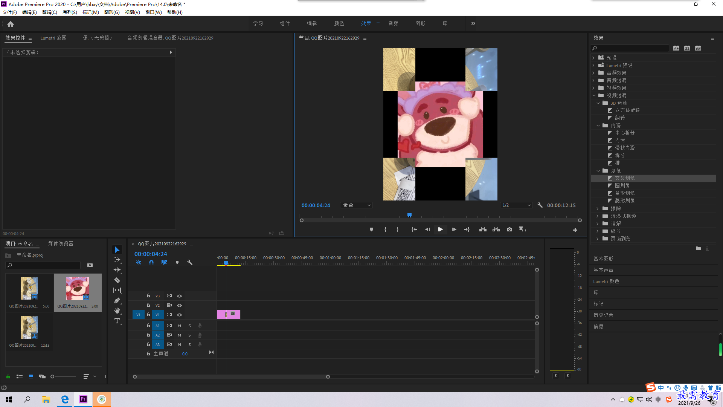723x407 pixels.
Task: Select the Pen tool
Action: pos(117,300)
